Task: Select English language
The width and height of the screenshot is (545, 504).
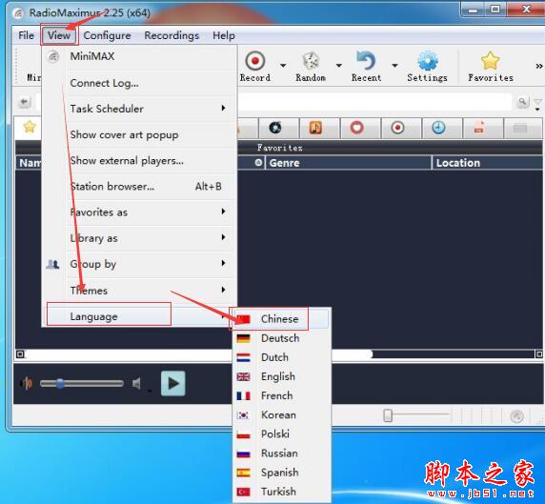Action: (281, 376)
